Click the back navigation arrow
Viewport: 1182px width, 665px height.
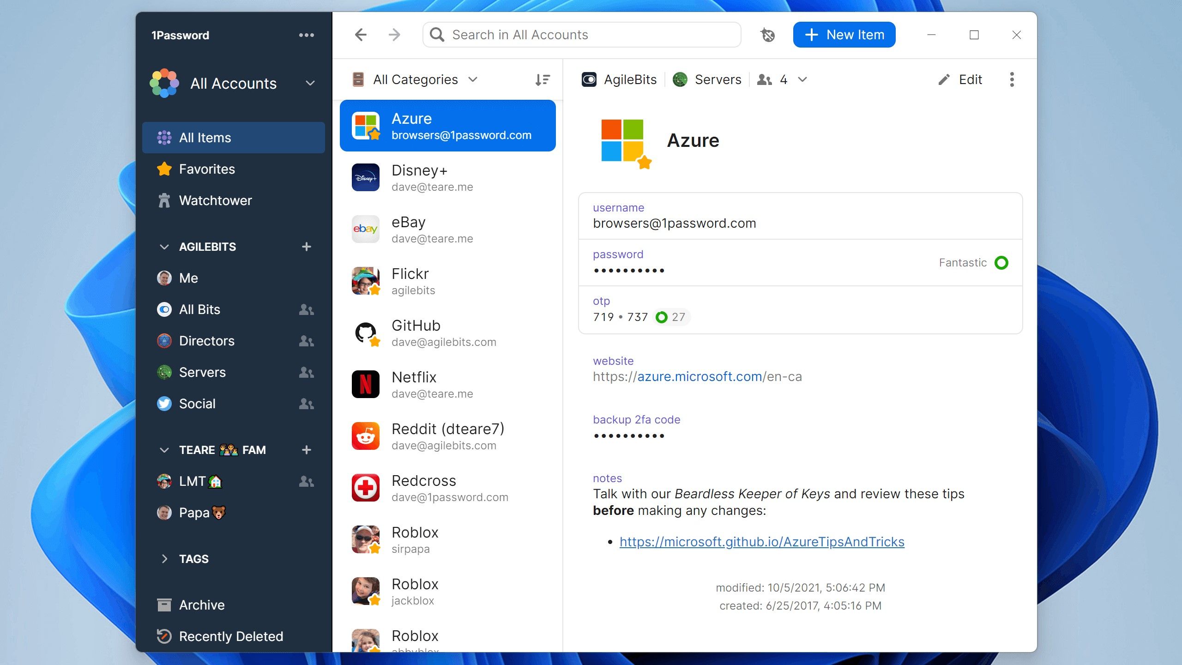(x=361, y=35)
